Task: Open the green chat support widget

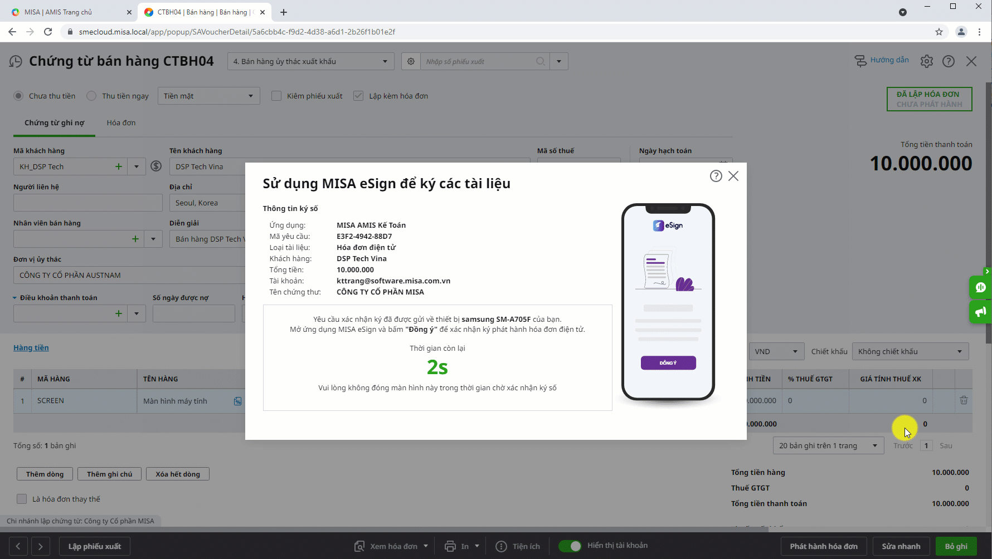Action: click(980, 287)
